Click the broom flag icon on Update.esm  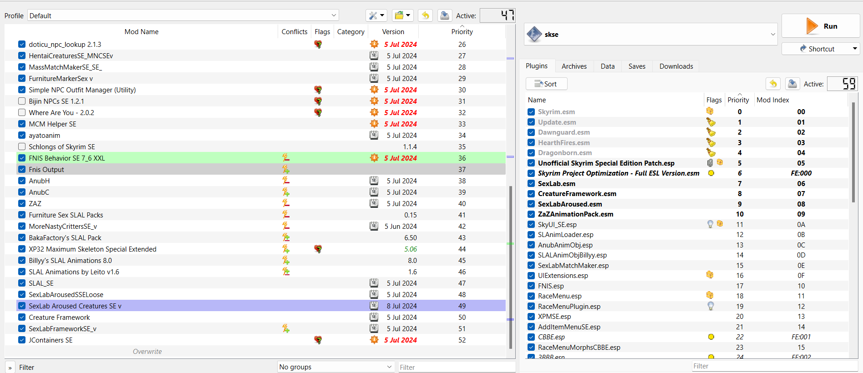click(711, 122)
